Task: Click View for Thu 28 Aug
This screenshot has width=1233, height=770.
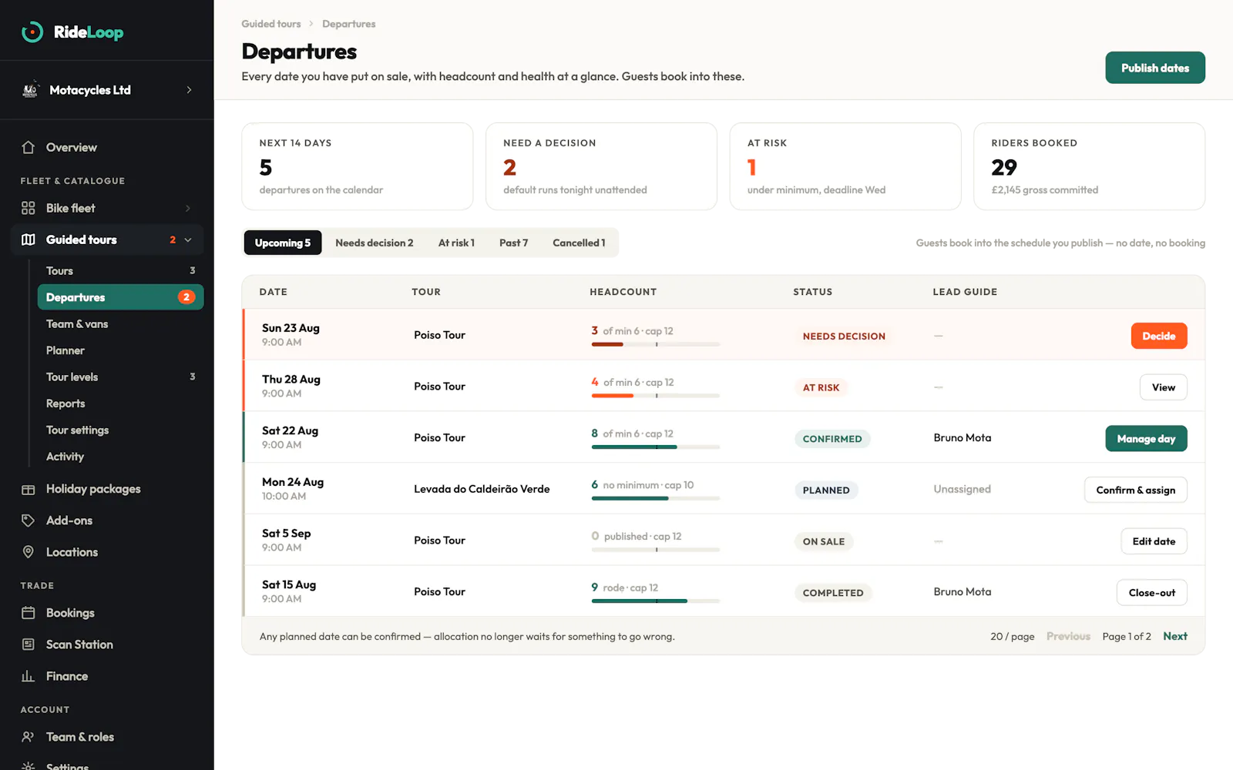Action: click(x=1164, y=387)
